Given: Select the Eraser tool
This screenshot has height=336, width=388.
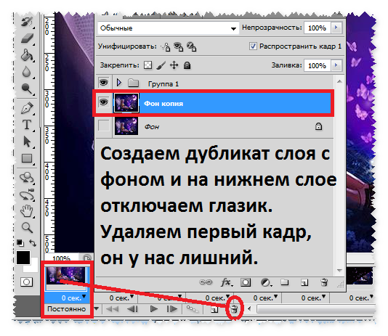Looking at the screenshot, I should coord(27,38).
